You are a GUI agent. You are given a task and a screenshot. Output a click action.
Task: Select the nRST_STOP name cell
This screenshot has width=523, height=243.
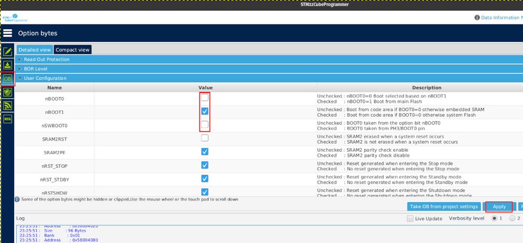coord(54,166)
